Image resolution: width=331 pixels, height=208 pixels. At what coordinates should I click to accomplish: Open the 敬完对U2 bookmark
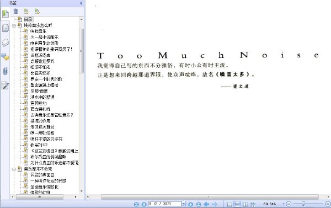(x=39, y=145)
